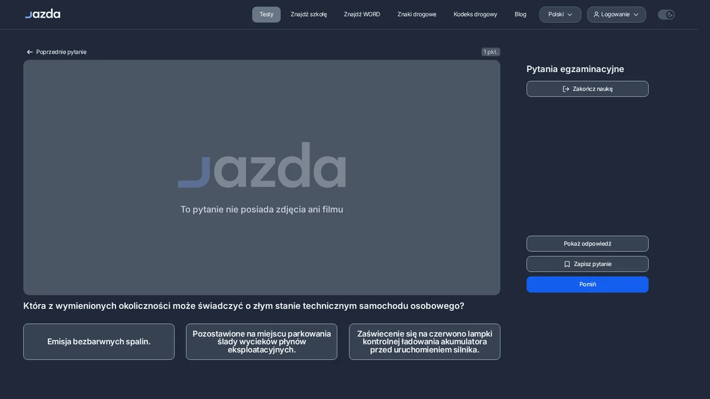Click the 1 pkt. points badge
710x399 pixels.
490,52
